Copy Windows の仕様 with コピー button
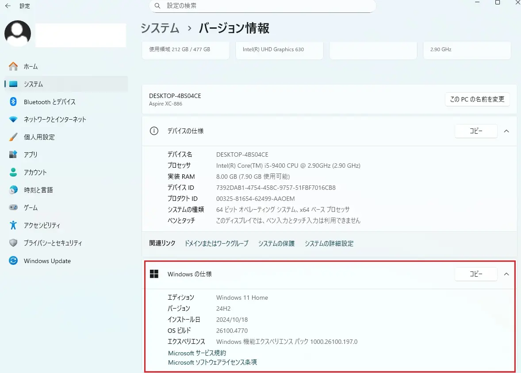Screen dimensions: 521x373 [x=476, y=274]
